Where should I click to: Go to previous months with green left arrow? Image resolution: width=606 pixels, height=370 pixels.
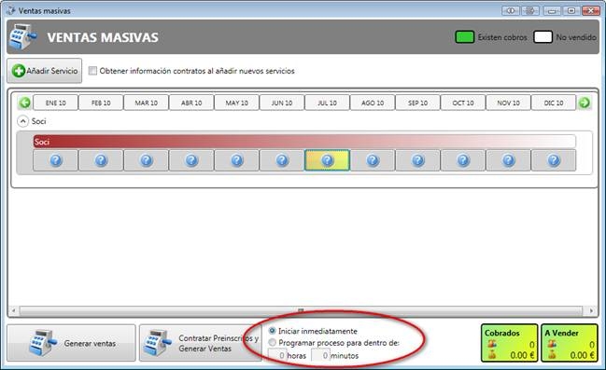[x=24, y=103]
